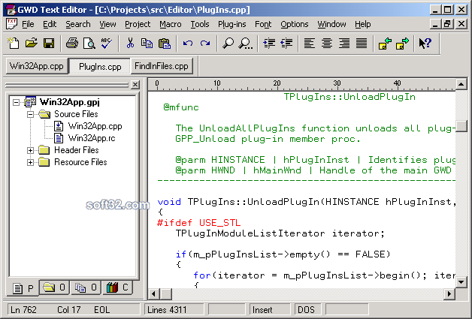Screen dimensions: 472x319
Task: Switch to the FindInFiles.cpp tab
Action: click(x=162, y=66)
